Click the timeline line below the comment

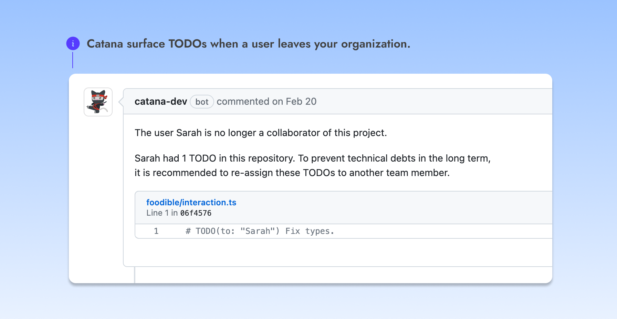tap(135, 275)
